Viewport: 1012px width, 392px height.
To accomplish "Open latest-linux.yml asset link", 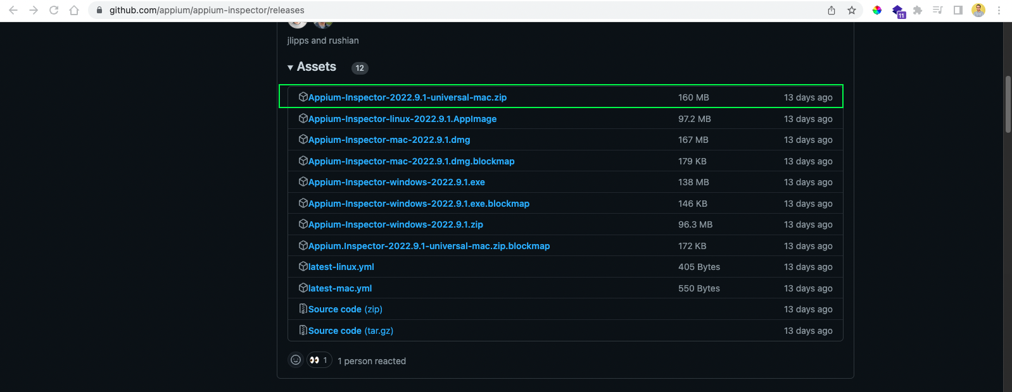I will (x=341, y=267).
